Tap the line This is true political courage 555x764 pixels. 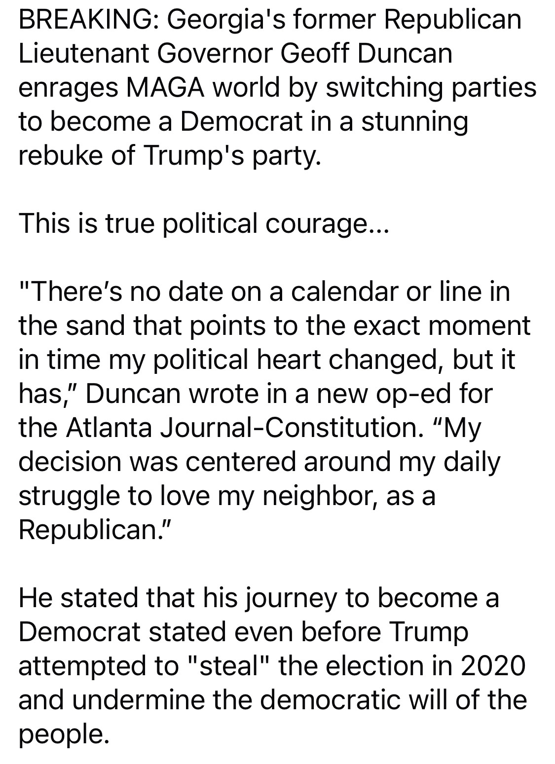(204, 224)
